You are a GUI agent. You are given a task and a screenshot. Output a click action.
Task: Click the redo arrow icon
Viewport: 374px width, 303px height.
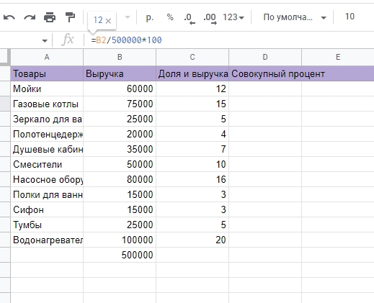pyautogui.click(x=30, y=17)
